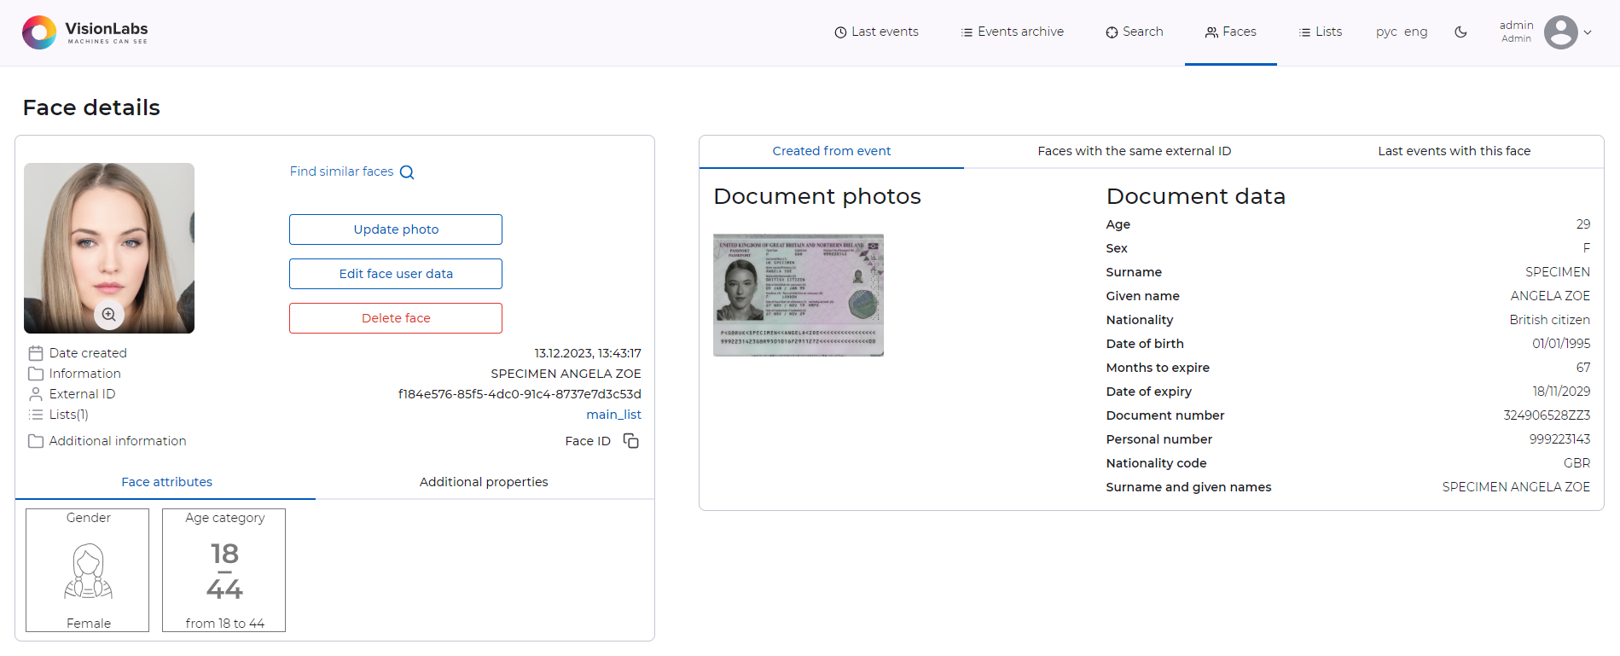The image size is (1620, 656).
Task: Click the VisionLabs logo
Action: coord(85,32)
